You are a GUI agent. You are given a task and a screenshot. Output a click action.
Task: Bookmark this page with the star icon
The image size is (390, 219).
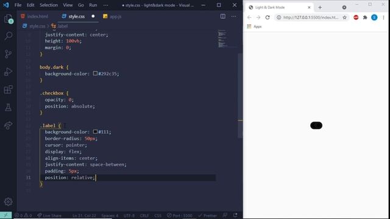[x=344, y=18]
